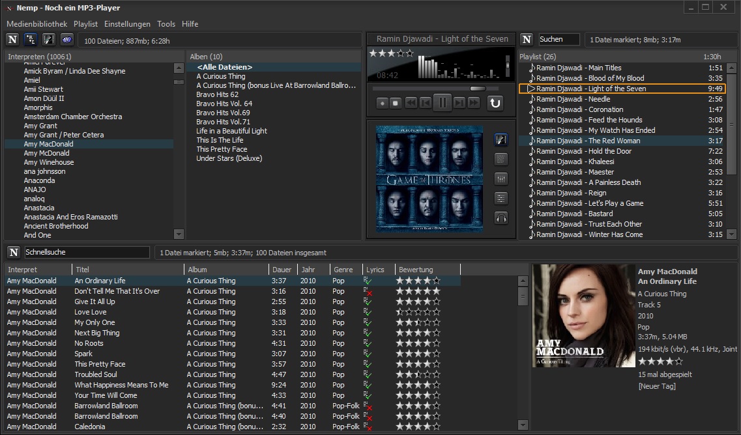Open the equalizer panel button
Screen dimensions: 741x435
(x=501, y=178)
